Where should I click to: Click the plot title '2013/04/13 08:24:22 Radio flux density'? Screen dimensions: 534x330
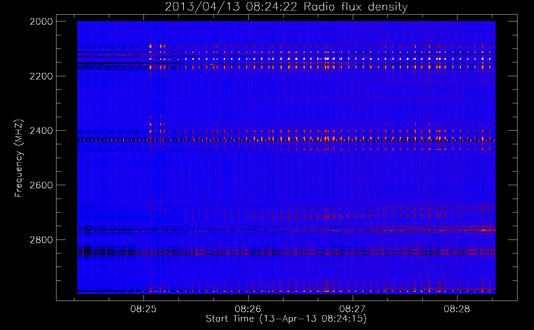click(286, 7)
